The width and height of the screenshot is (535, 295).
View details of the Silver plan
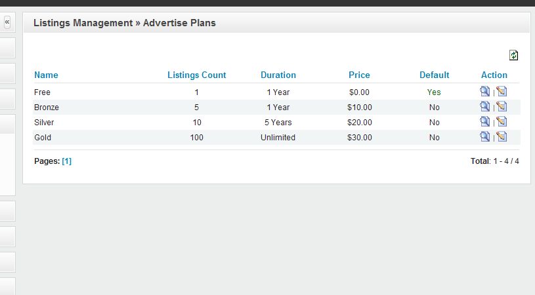pyautogui.click(x=485, y=122)
